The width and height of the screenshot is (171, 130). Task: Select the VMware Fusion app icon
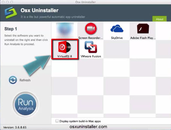point(91,47)
